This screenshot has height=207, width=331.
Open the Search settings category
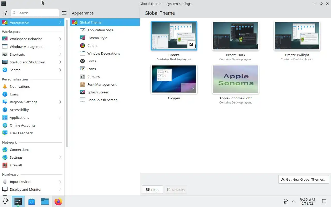pos(32,70)
